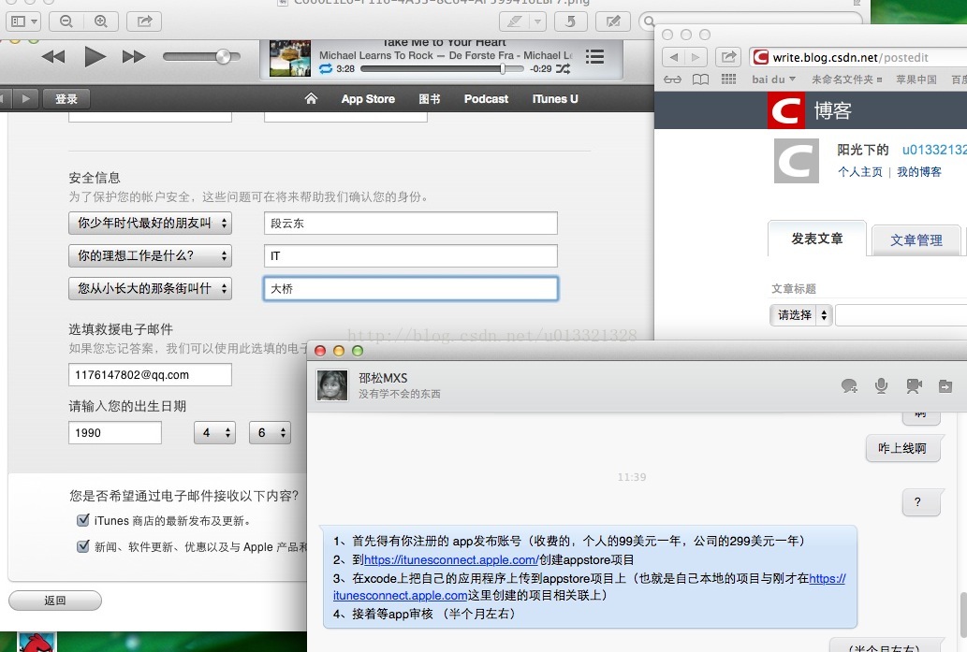Image resolution: width=967 pixels, height=652 pixels.
Task: Open the 请选择 article type dropdown
Action: (x=801, y=315)
